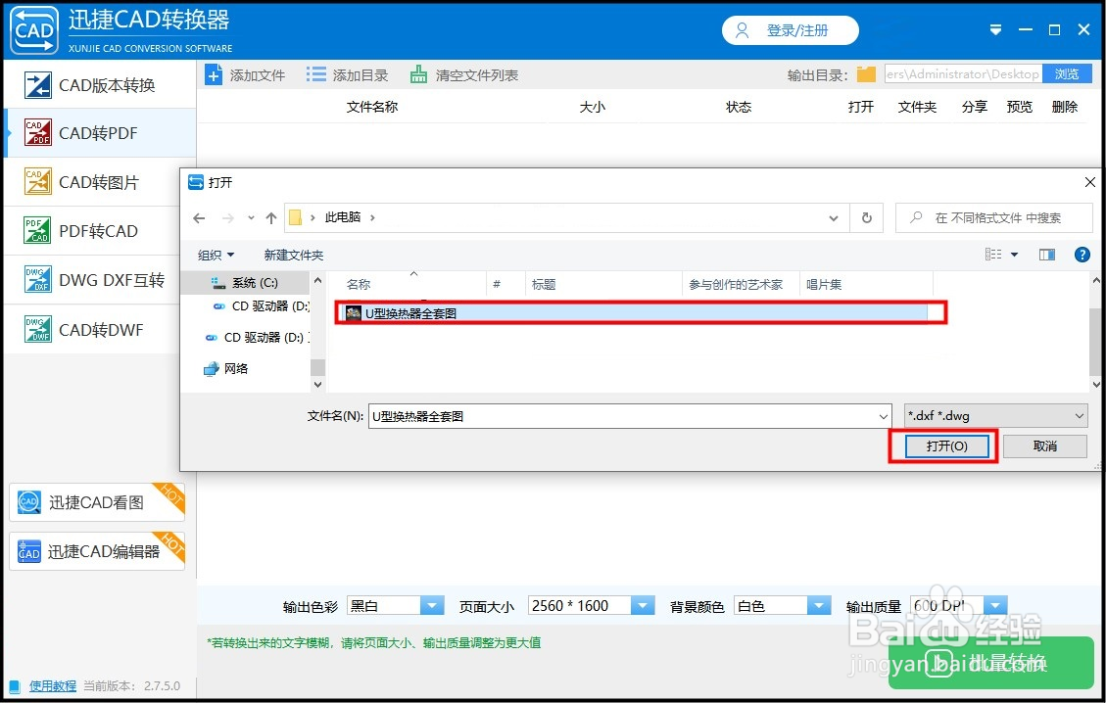Image resolution: width=1106 pixels, height=703 pixels.
Task: Click the 打开(O) button
Action: (946, 445)
